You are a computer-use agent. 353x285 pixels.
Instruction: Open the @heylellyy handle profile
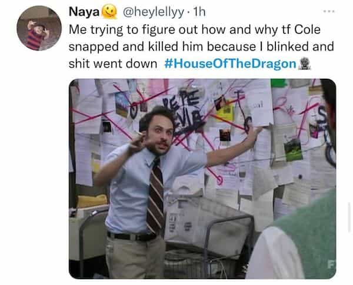click(153, 12)
